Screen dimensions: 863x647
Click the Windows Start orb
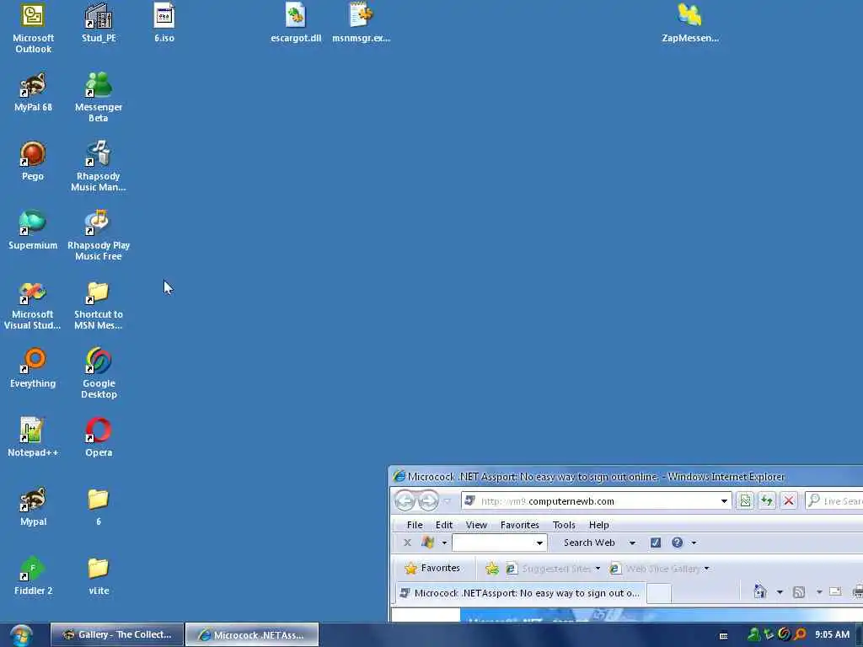pyautogui.click(x=21, y=635)
